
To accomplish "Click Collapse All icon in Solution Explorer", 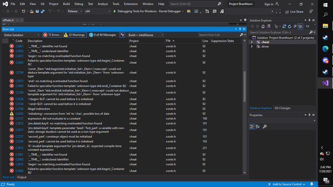I will coord(295,26).
